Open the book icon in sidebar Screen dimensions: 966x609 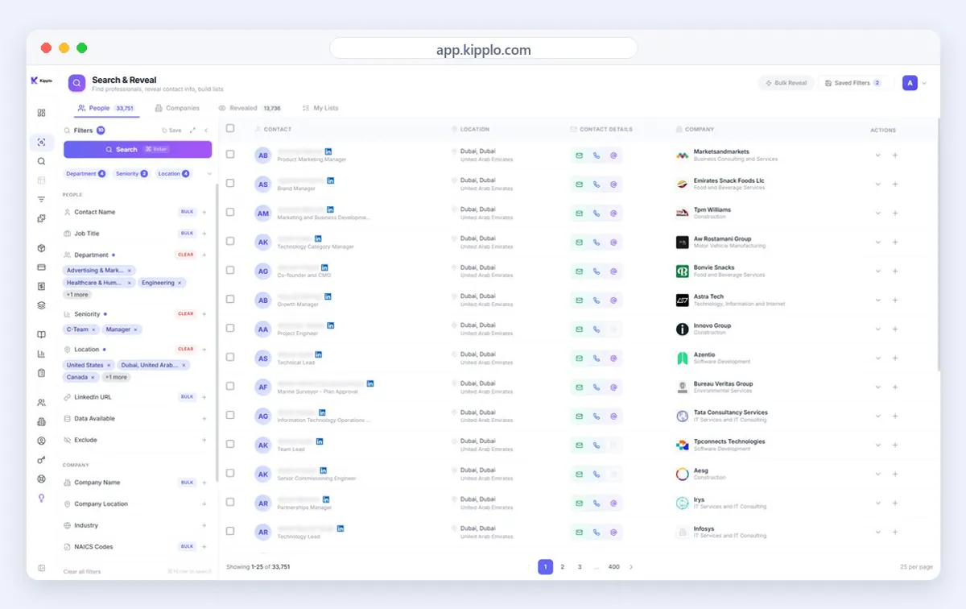click(x=41, y=334)
